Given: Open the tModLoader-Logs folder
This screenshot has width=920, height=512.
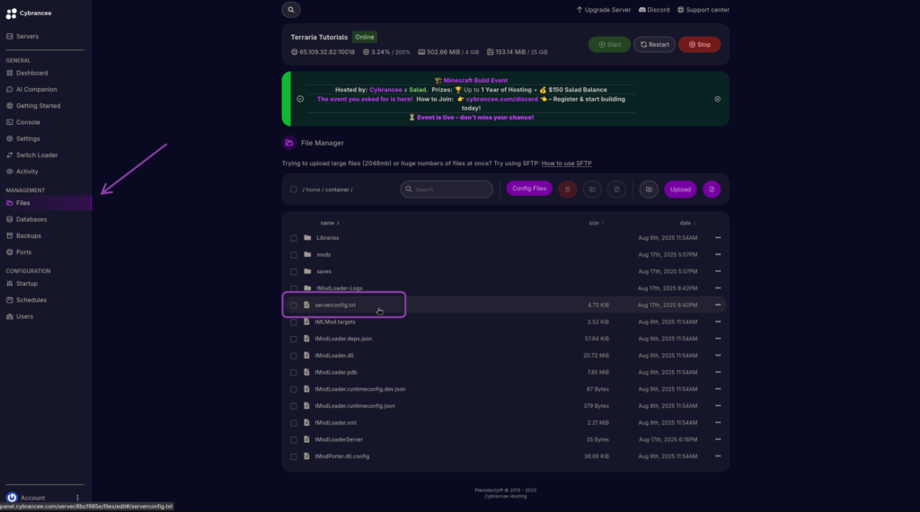Looking at the screenshot, I should point(339,288).
